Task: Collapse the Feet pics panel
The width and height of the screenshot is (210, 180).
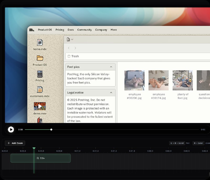Action: click(x=111, y=67)
